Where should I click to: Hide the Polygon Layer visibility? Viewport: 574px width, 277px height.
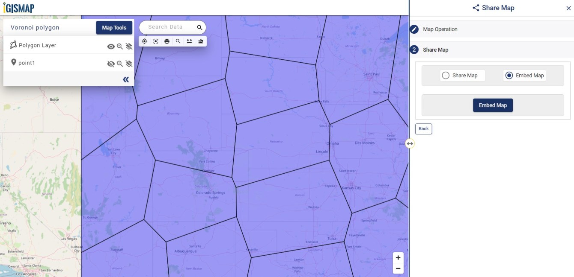coord(111,46)
